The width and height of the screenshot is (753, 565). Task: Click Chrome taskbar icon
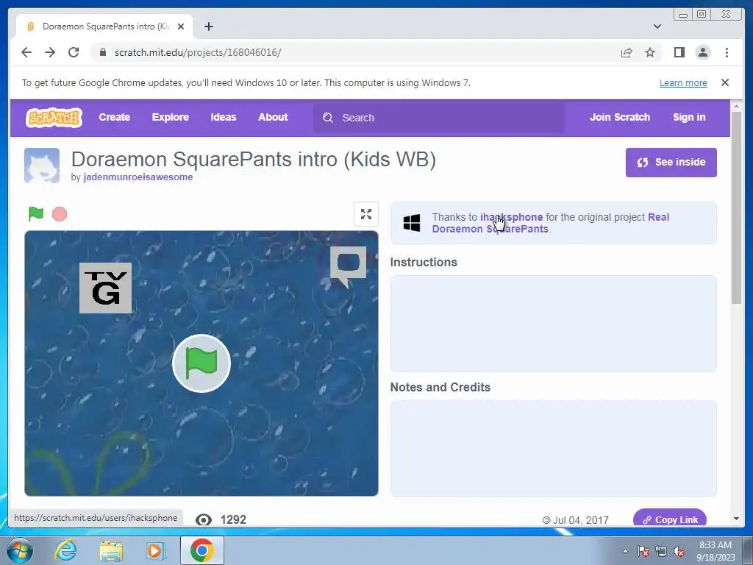click(x=201, y=550)
